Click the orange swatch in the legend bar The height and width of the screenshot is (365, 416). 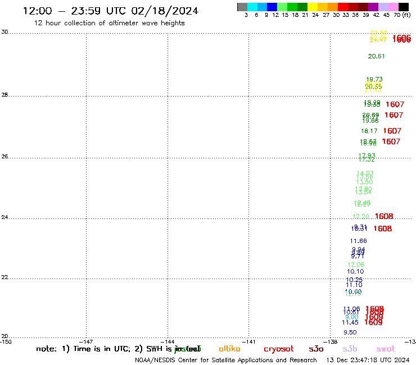pyautogui.click(x=333, y=7)
